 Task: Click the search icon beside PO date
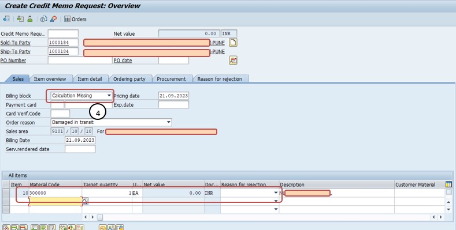pos(233,61)
